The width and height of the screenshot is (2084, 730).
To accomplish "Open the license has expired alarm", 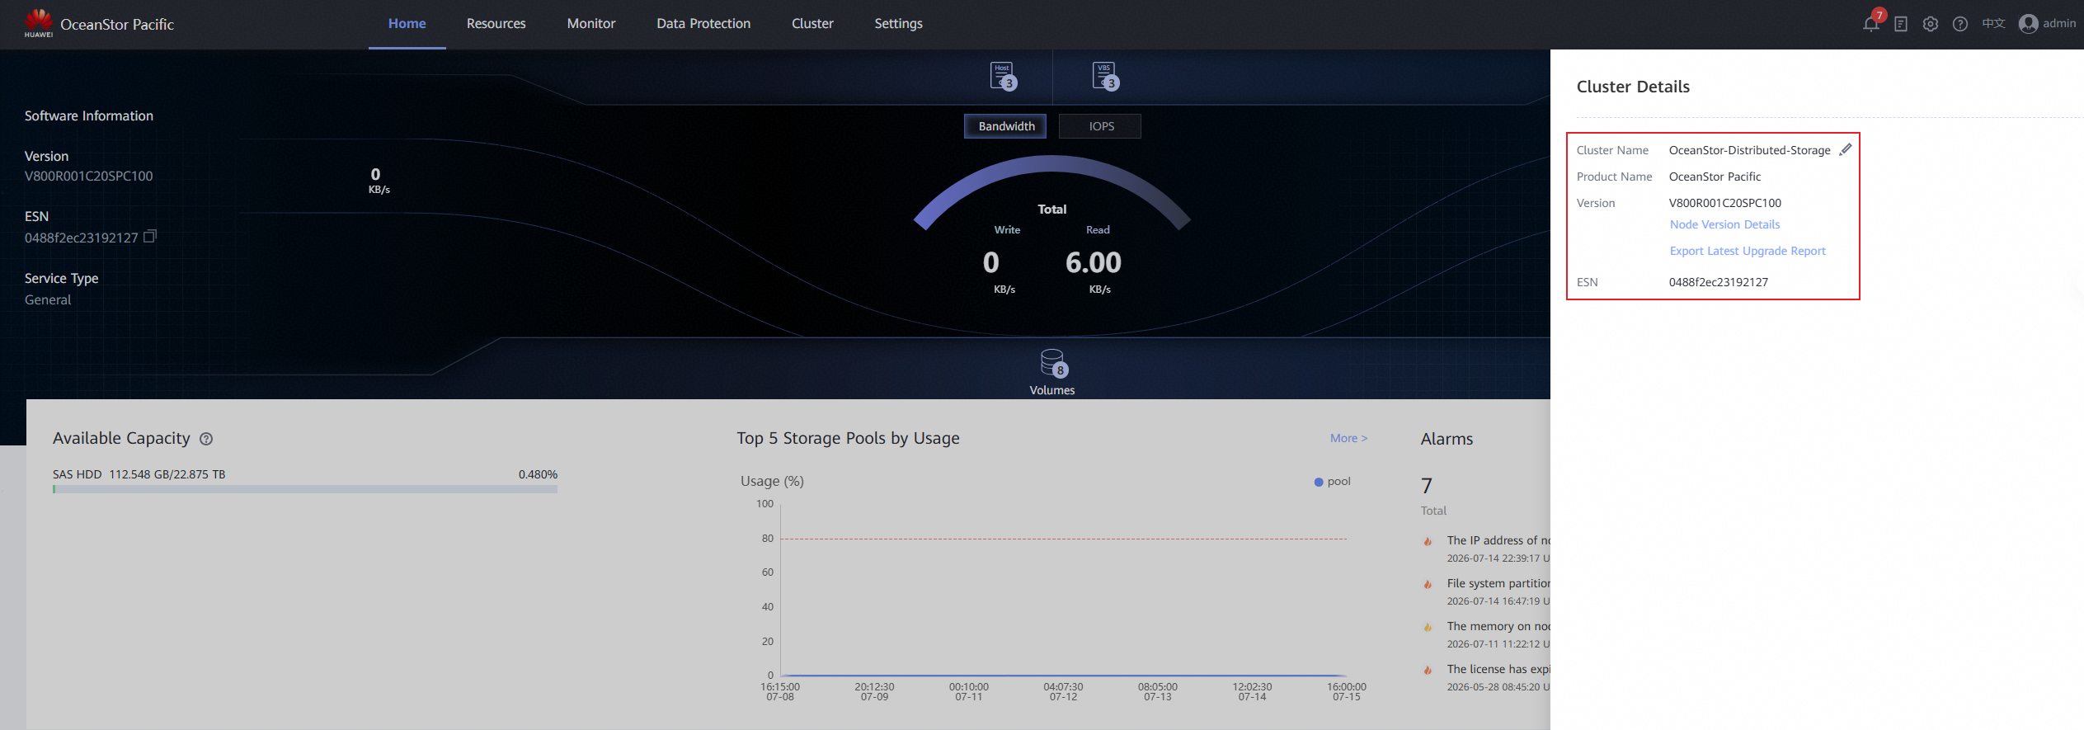I will click(x=1498, y=669).
